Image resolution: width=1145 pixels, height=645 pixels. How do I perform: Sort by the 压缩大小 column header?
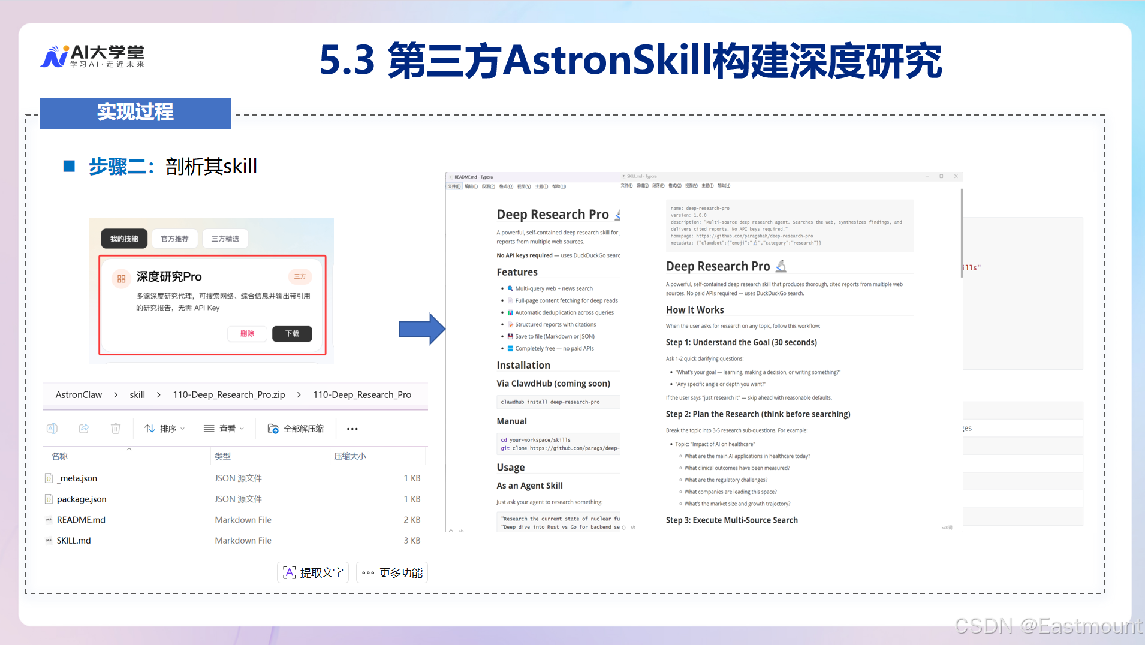[x=350, y=456]
